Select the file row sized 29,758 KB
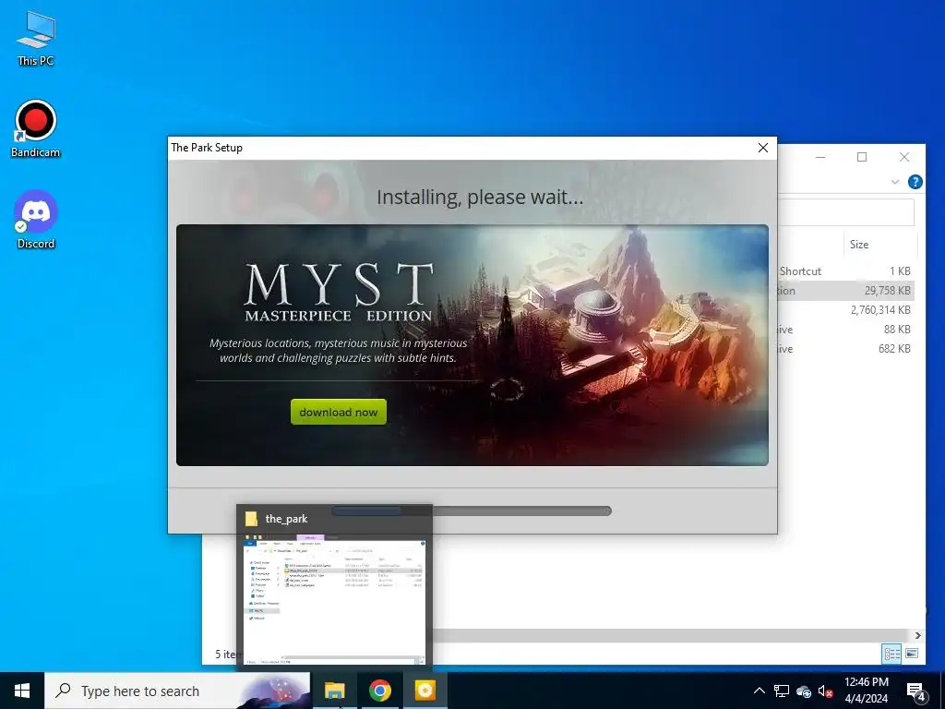 click(x=846, y=291)
